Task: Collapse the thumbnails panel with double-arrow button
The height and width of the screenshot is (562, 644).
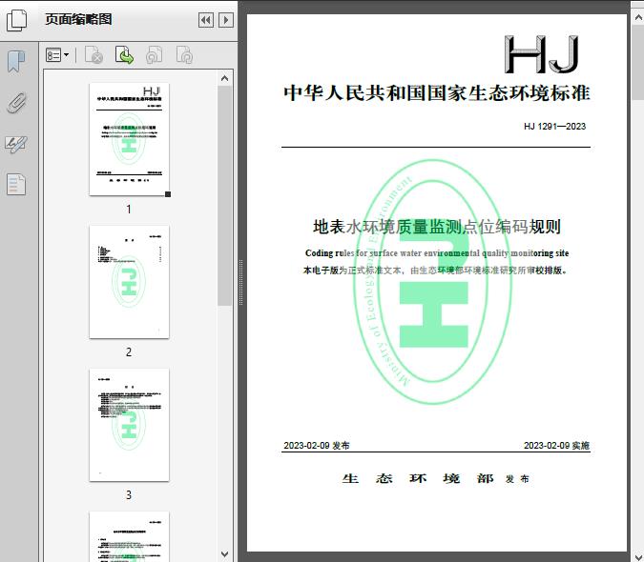Action: pyautogui.click(x=206, y=20)
